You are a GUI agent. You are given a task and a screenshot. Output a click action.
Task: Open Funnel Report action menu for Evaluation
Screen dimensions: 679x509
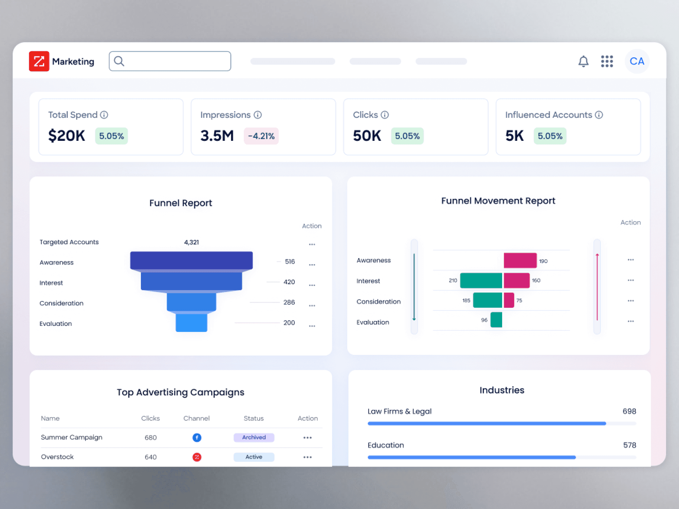312,326
